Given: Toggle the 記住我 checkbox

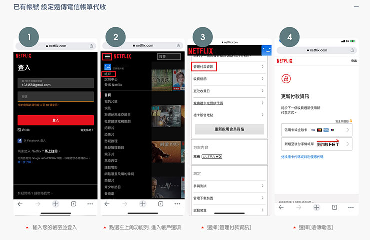Looking at the screenshot, I should (19, 130).
